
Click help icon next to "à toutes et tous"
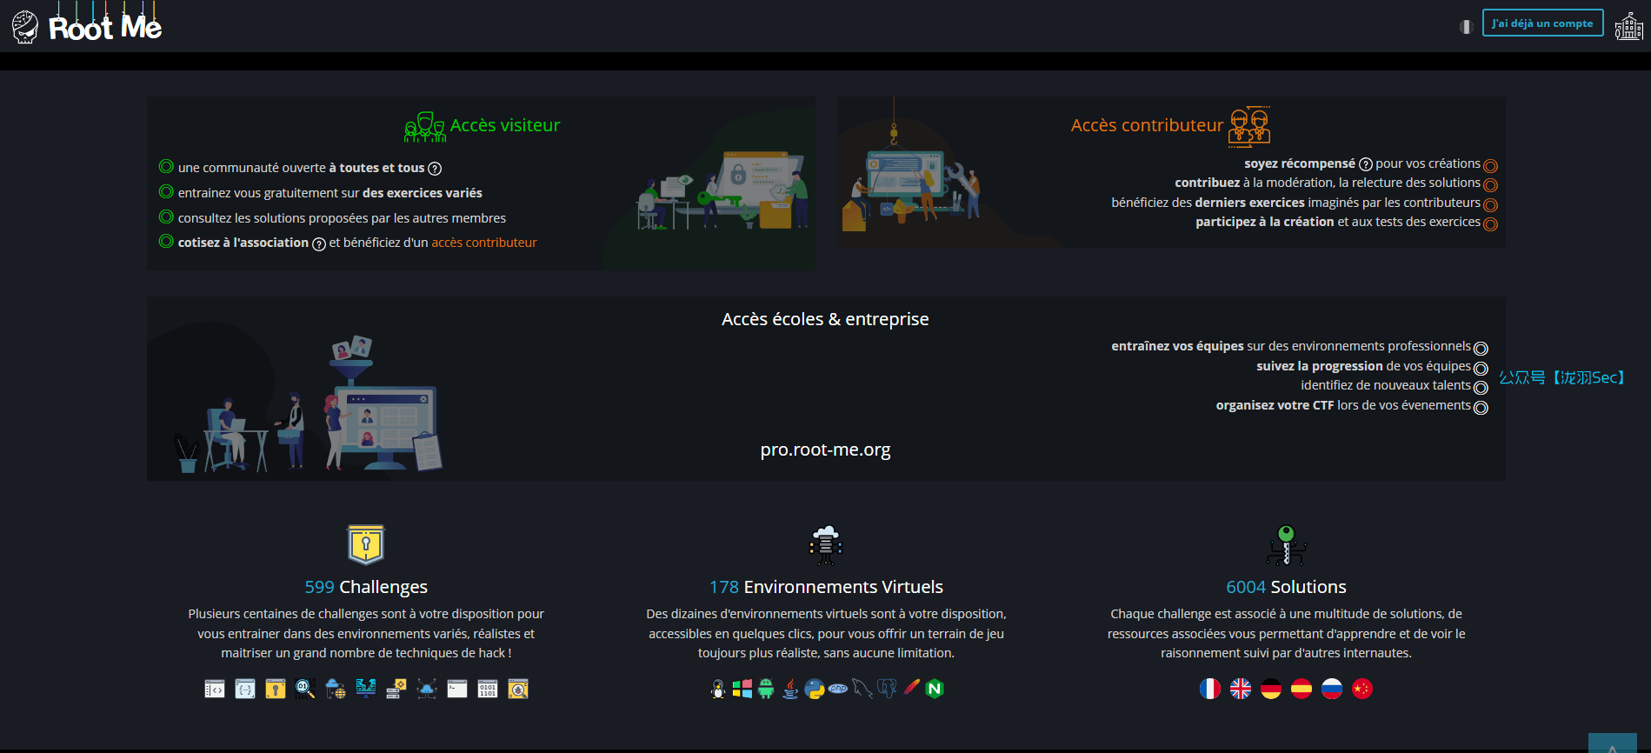435,169
